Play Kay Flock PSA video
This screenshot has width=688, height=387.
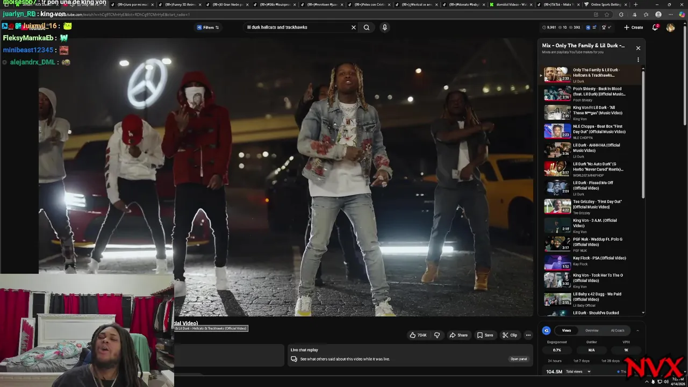click(x=591, y=263)
